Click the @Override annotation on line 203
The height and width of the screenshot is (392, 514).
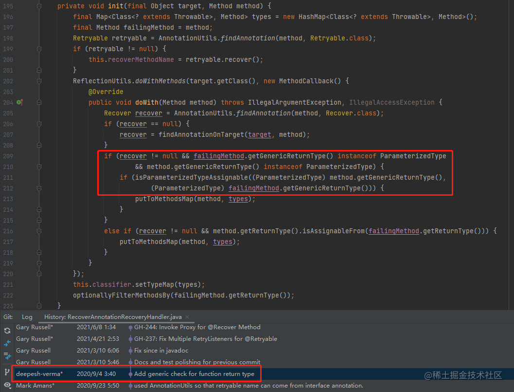click(x=106, y=92)
